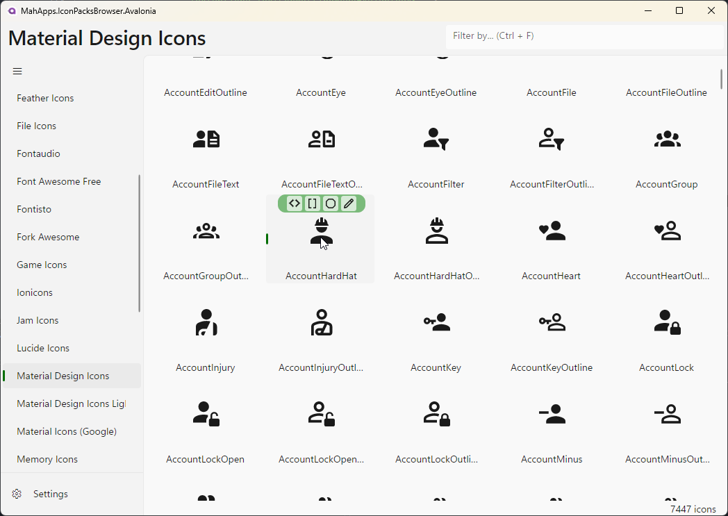Screen dimensions: 728x516
Task: Click the icon grid vertical scrollbar
Action: tap(721, 79)
